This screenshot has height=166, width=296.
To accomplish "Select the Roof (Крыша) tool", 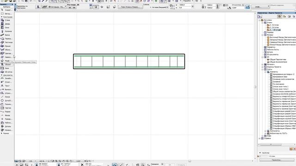I will click(x=6, y=46).
